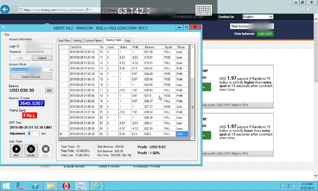Screen dimensions: 318x191
Task: Click the Password field
Action: click(39, 52)
